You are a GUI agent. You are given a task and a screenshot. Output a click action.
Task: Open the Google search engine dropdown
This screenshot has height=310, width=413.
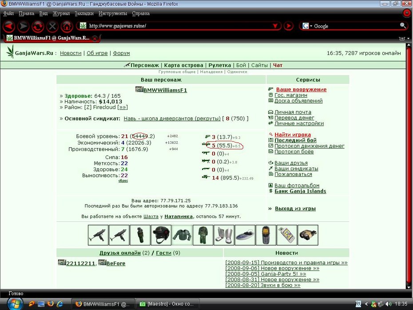tap(307, 26)
